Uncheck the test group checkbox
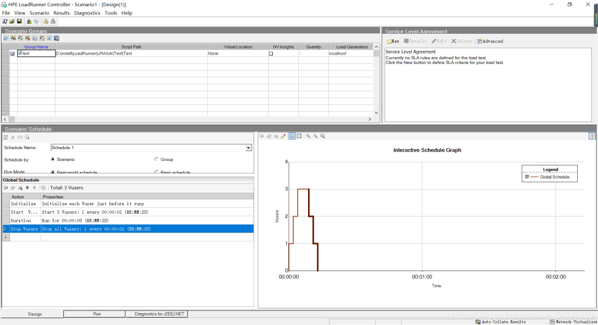The width and height of the screenshot is (598, 325). pyautogui.click(x=13, y=53)
